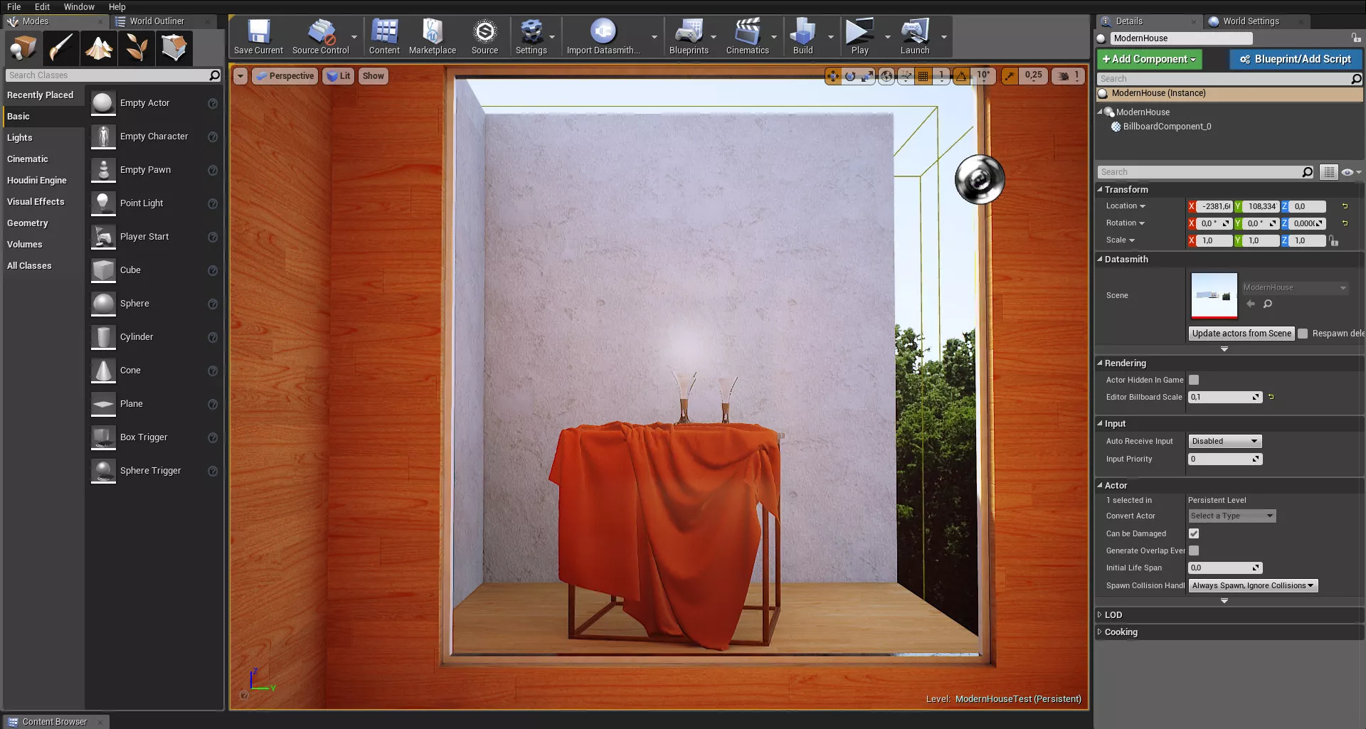This screenshot has width=1366, height=729.
Task: Click Update actors from Scene button
Action: pyautogui.click(x=1241, y=334)
